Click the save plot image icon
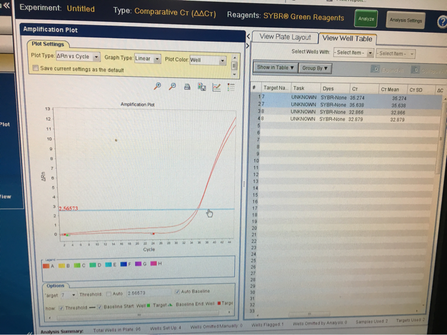The image size is (447, 335). point(202,87)
